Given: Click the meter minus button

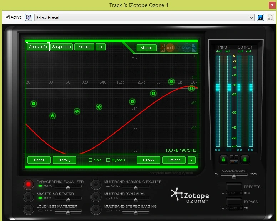Looking at the screenshot, I should (x=236, y=157).
